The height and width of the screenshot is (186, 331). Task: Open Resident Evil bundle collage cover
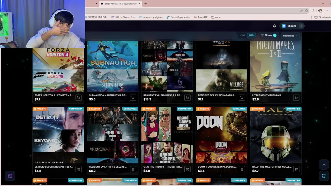[x=167, y=66]
